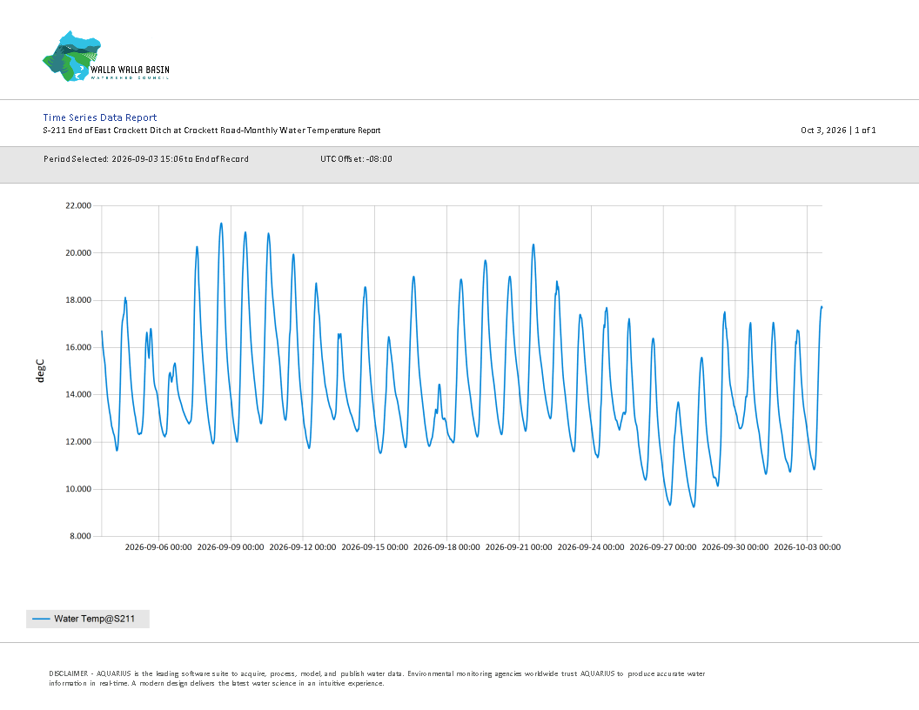This screenshot has height=710, width=919.
Task: Click the UTC Offset -08:00 text
Action: click(356, 158)
